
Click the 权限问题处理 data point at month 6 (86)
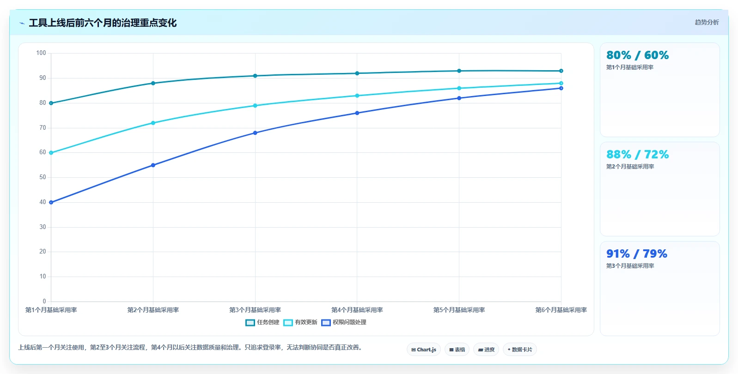[561, 88]
